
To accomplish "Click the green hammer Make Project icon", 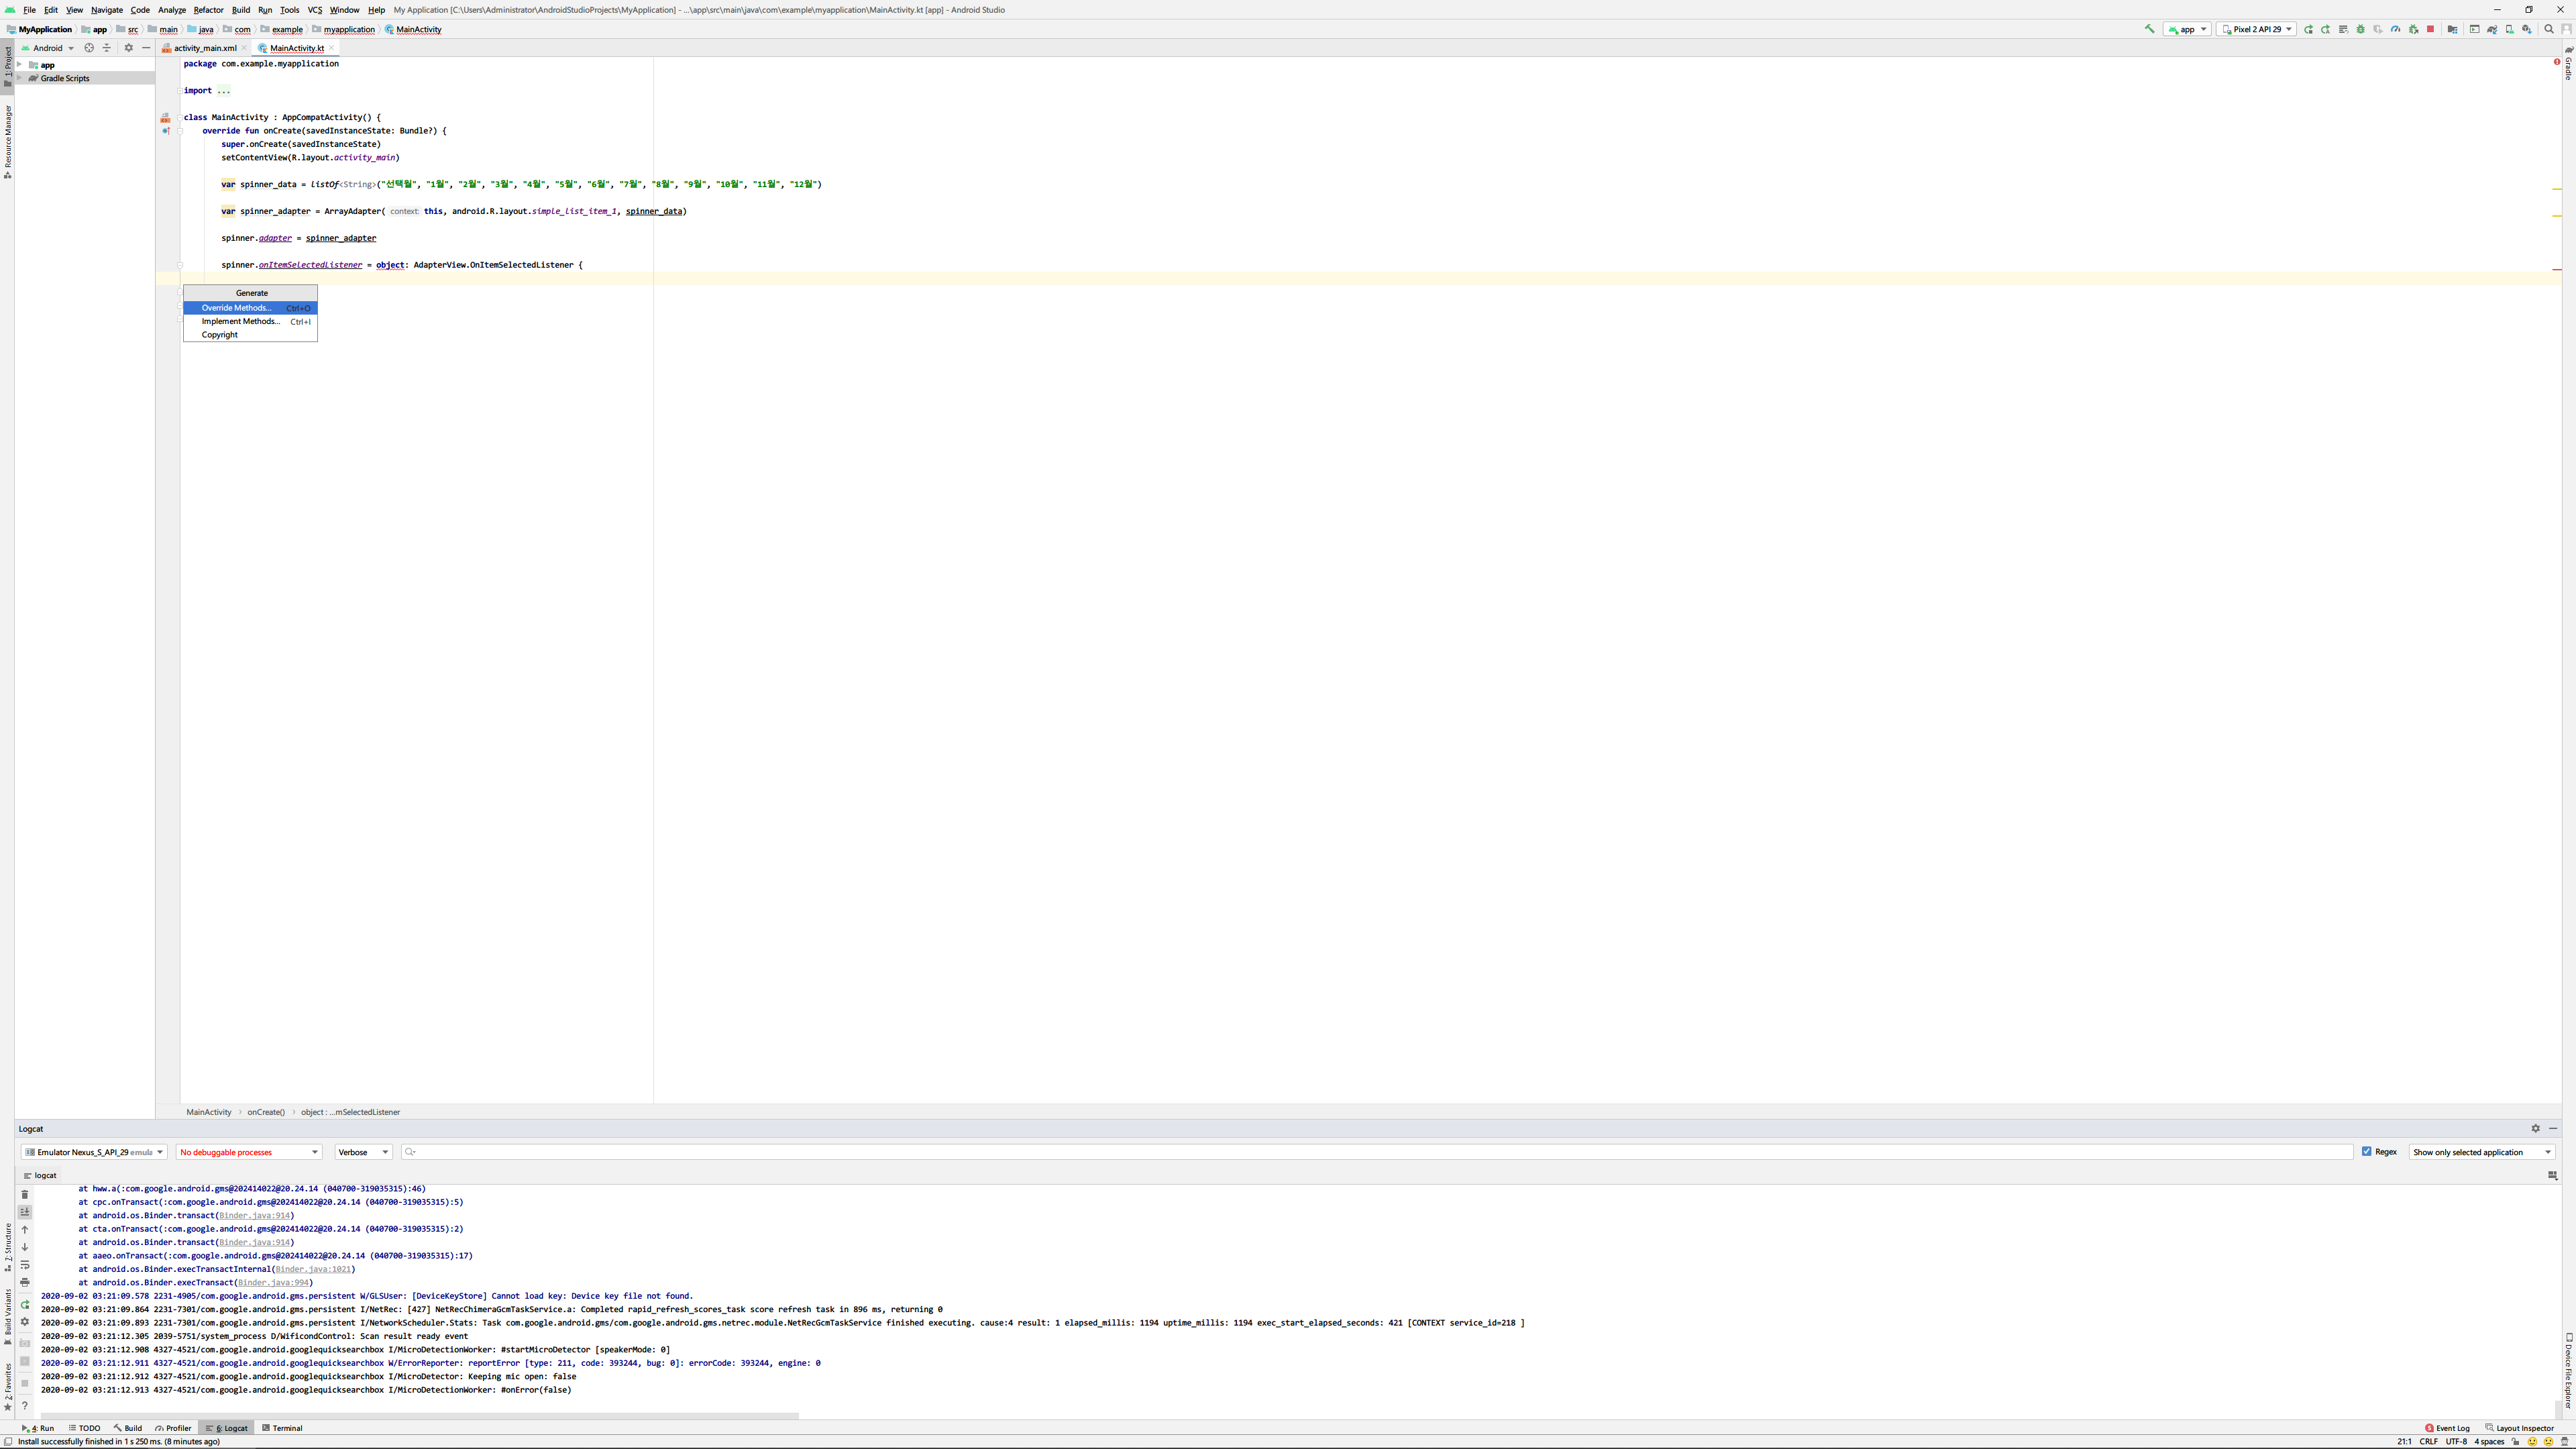I will [x=2149, y=29].
